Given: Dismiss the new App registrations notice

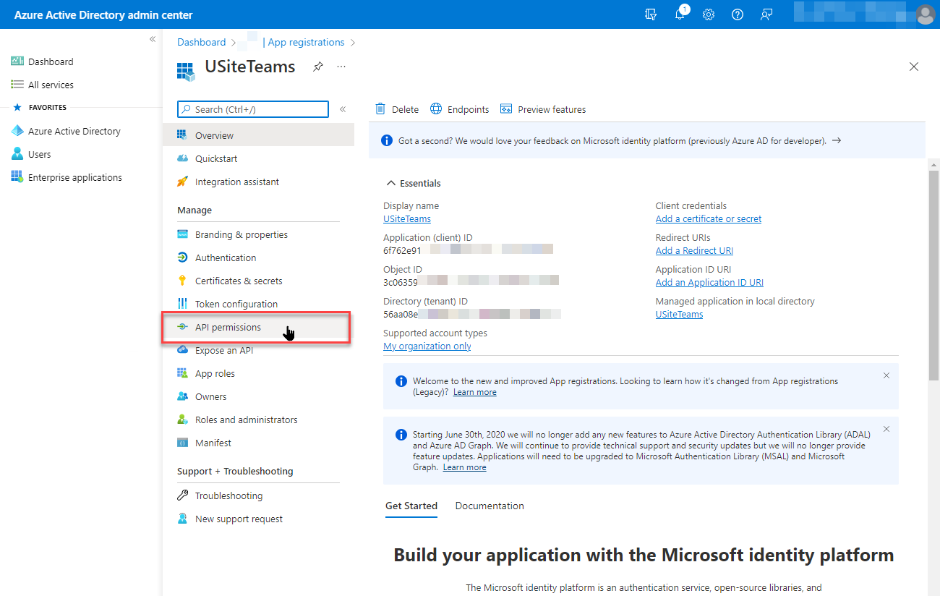Looking at the screenshot, I should [x=886, y=375].
